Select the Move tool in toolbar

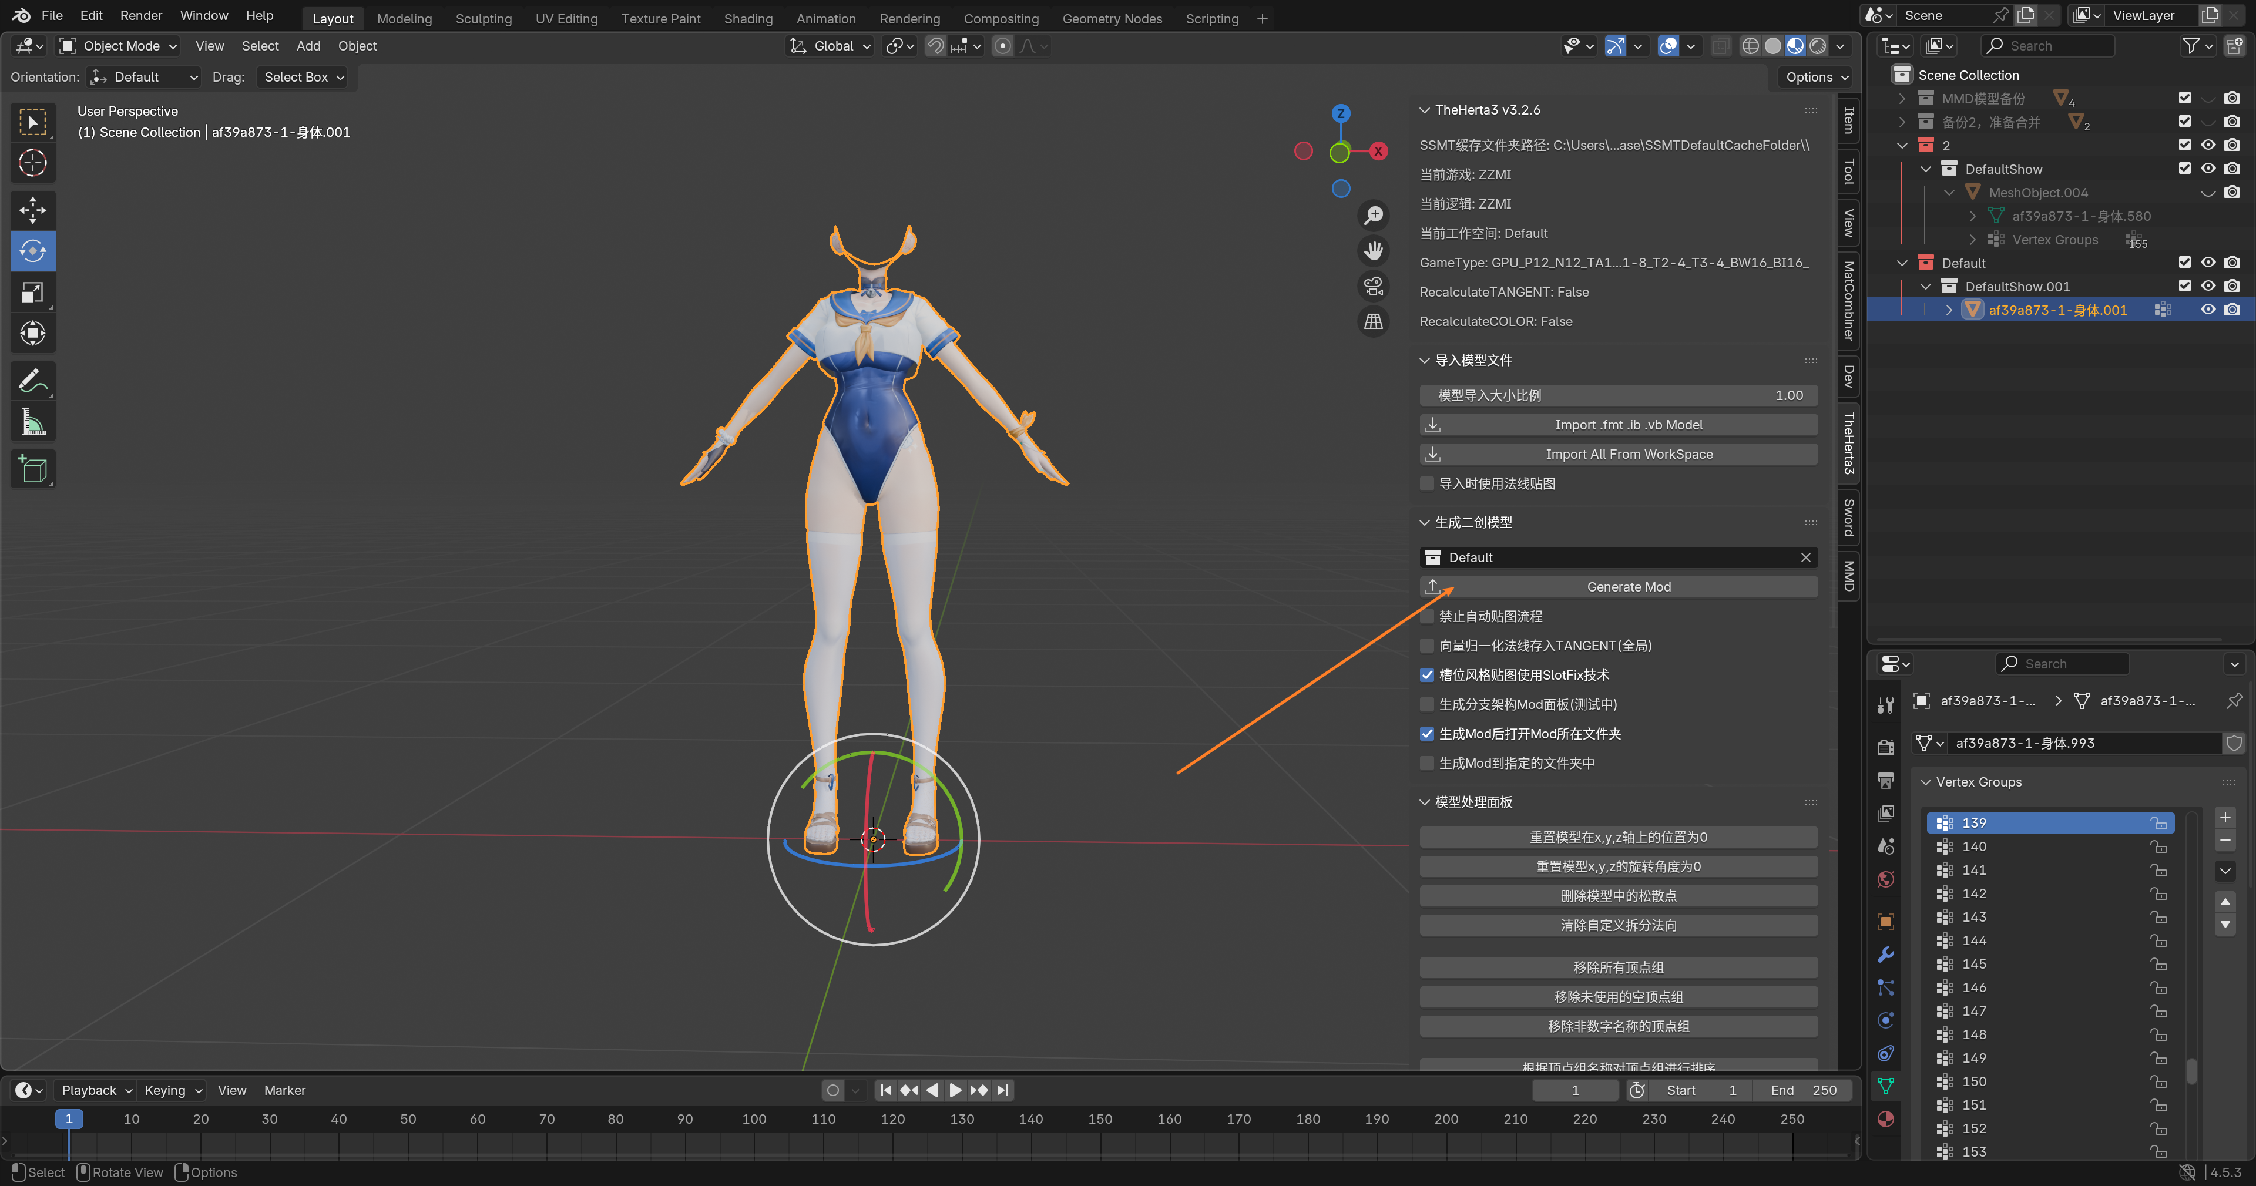coord(32,210)
